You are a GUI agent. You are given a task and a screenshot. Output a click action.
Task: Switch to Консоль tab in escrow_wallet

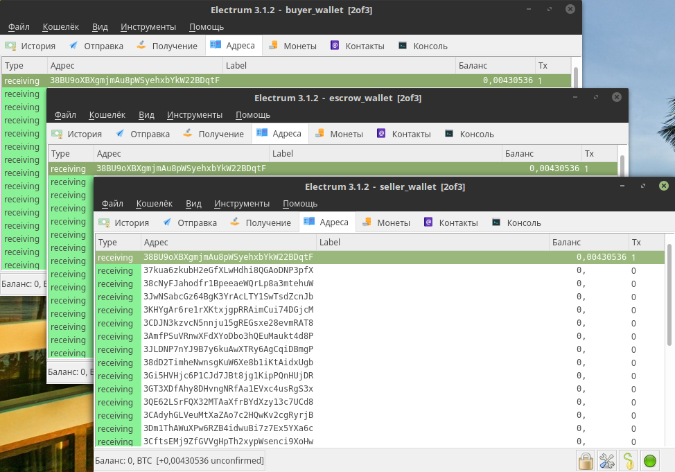point(470,134)
